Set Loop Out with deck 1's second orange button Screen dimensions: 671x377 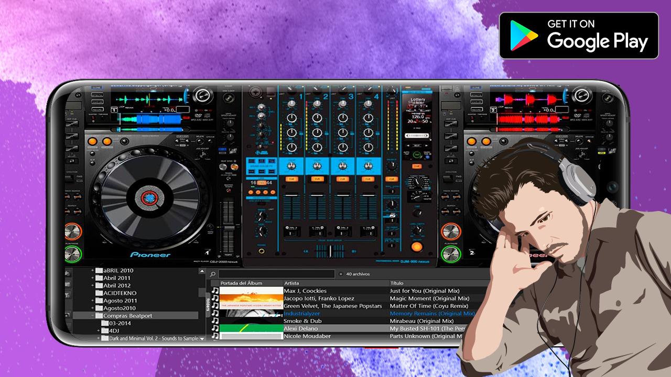click(x=107, y=141)
